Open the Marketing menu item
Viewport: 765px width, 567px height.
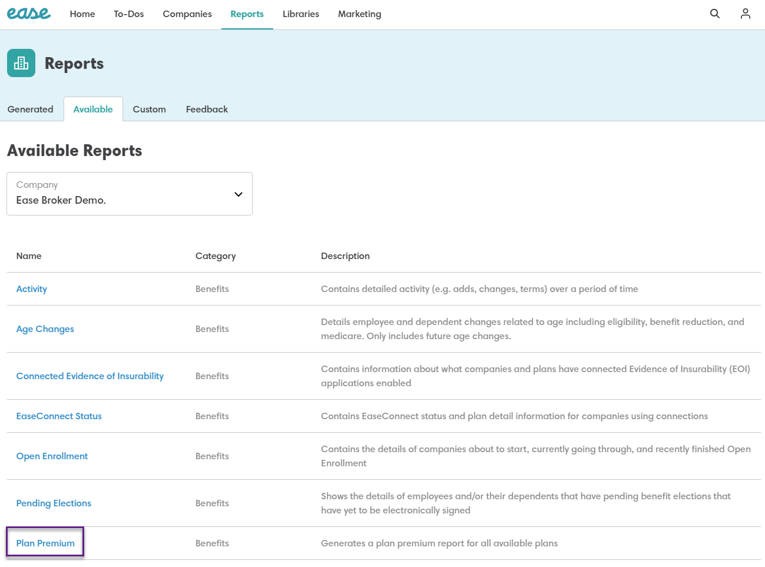[359, 14]
